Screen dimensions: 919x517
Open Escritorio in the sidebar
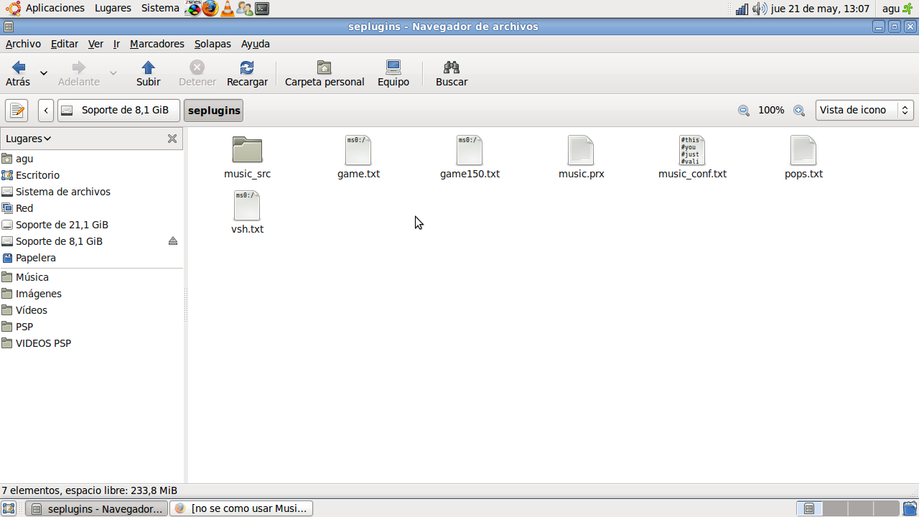[92, 175]
